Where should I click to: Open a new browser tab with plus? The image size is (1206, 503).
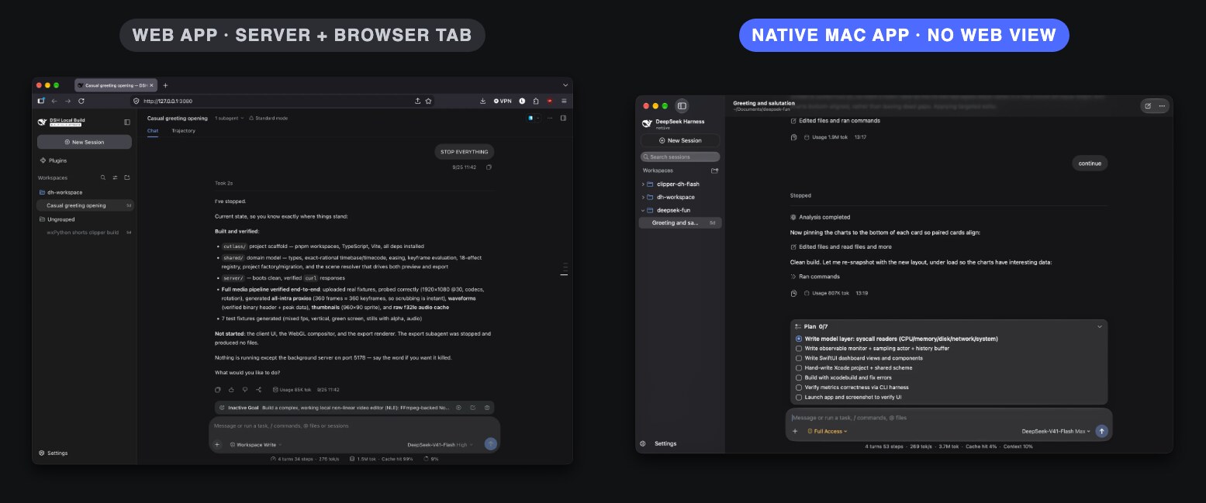pyautogui.click(x=165, y=85)
